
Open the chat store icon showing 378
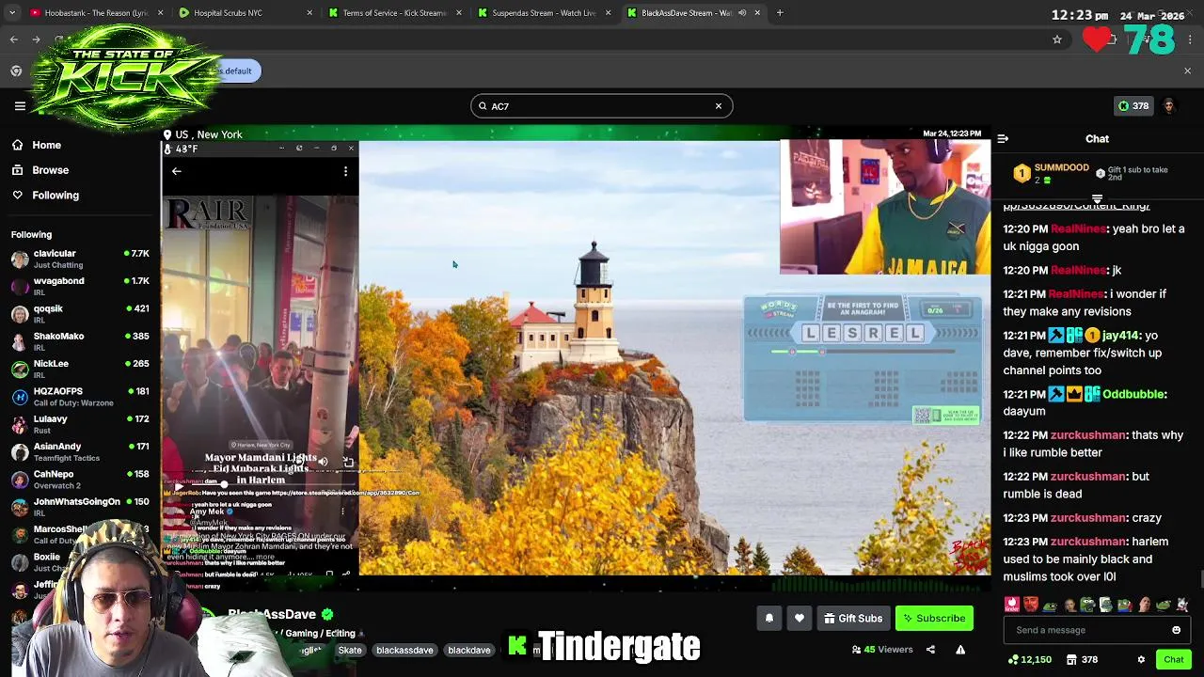[1082, 660]
